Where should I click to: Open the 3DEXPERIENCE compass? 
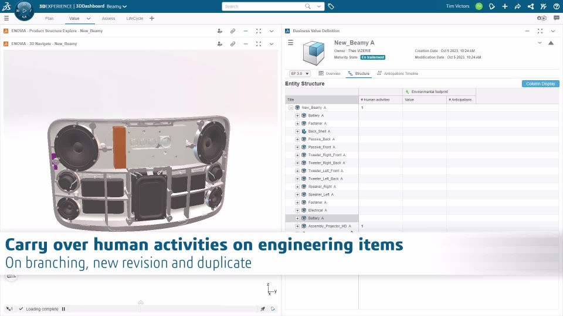tap(24, 11)
